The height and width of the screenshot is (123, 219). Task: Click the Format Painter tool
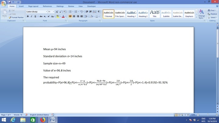click(x=17, y=17)
